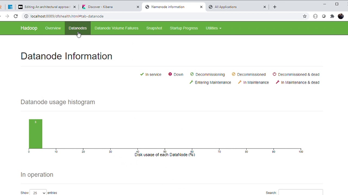Click the Entering Maintenance wrench icon
Screen dimensions: 348x195
[191, 82]
